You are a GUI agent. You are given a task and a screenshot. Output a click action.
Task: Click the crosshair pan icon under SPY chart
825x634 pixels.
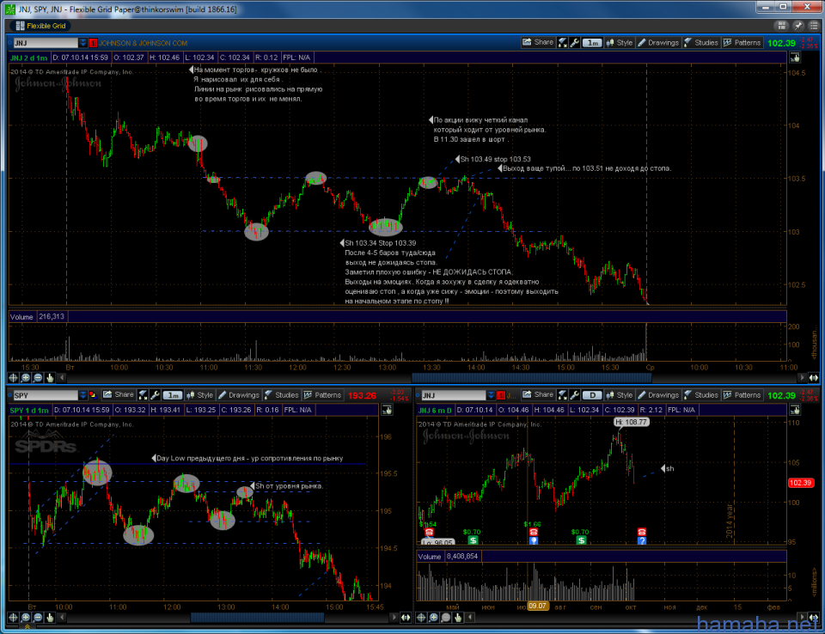13,617
